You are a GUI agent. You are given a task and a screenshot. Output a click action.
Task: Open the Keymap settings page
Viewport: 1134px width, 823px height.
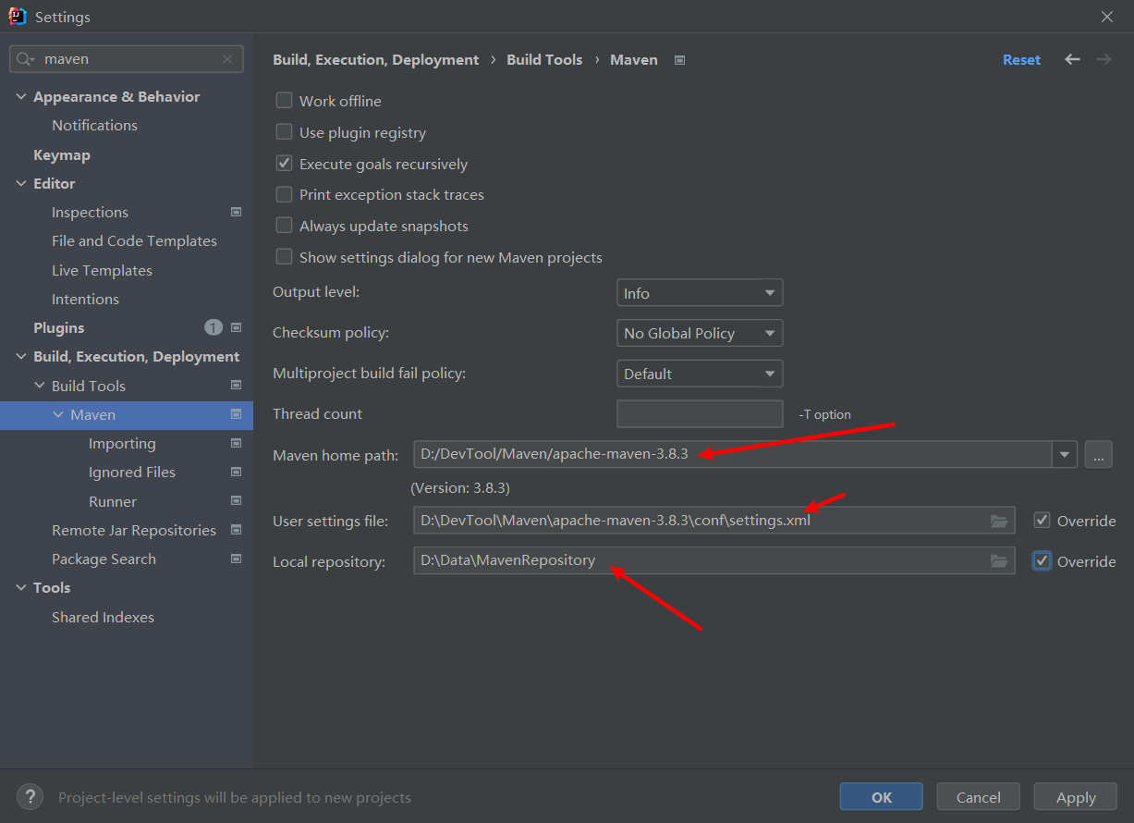tap(62, 154)
